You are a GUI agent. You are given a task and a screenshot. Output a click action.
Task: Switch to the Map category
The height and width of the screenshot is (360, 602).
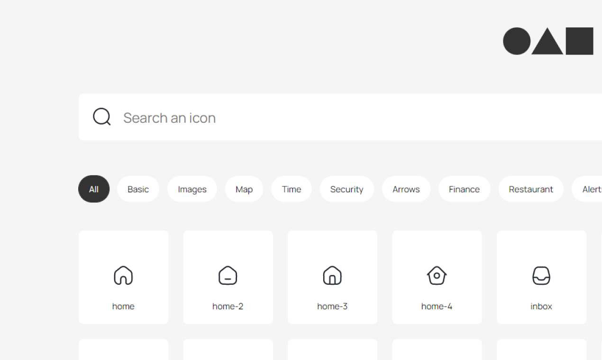(x=244, y=189)
